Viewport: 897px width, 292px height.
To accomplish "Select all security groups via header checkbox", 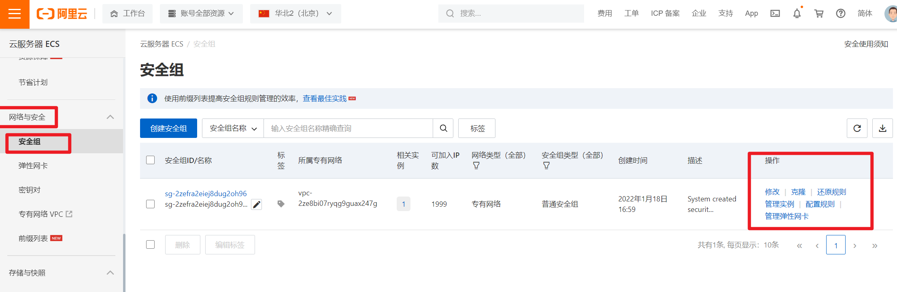I will [151, 160].
